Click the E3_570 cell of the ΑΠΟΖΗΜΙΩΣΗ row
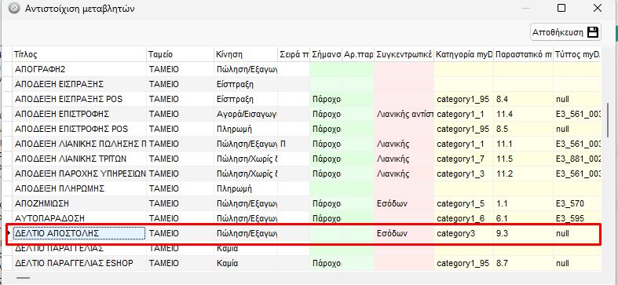Image resolution: width=618 pixels, height=285 pixels. point(577,204)
